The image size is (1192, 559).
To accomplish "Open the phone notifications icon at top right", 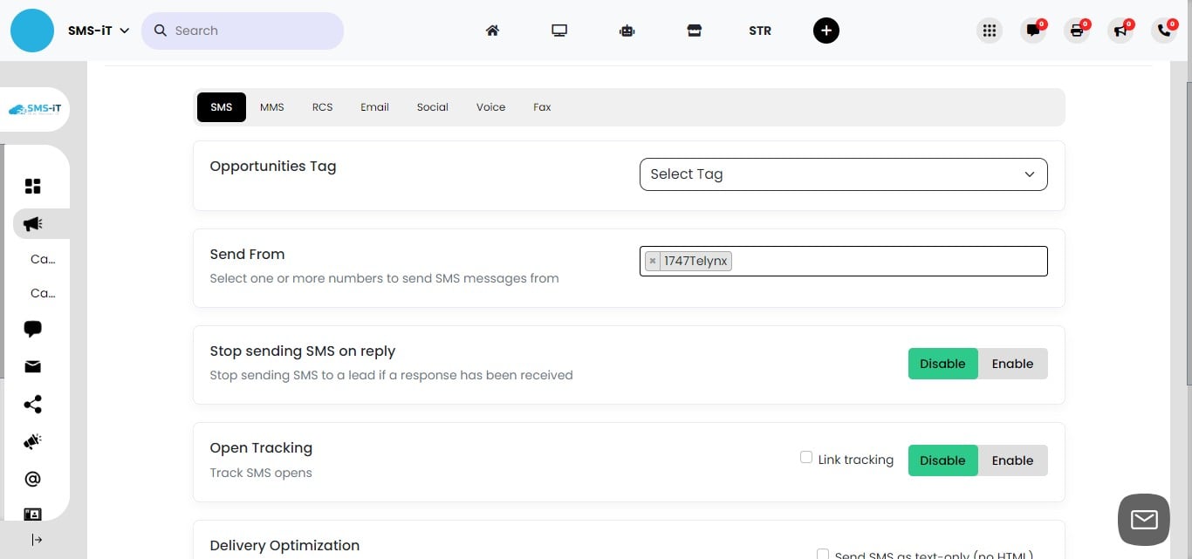I will tap(1164, 30).
